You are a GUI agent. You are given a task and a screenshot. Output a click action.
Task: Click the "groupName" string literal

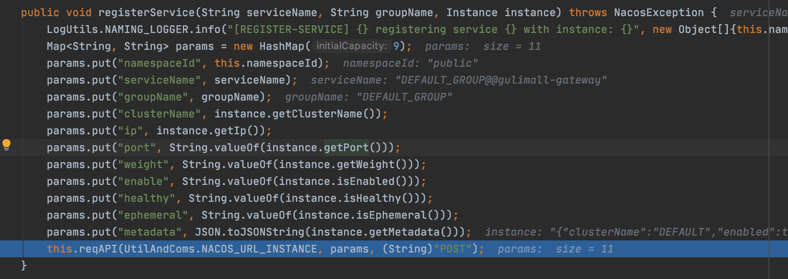(x=153, y=97)
